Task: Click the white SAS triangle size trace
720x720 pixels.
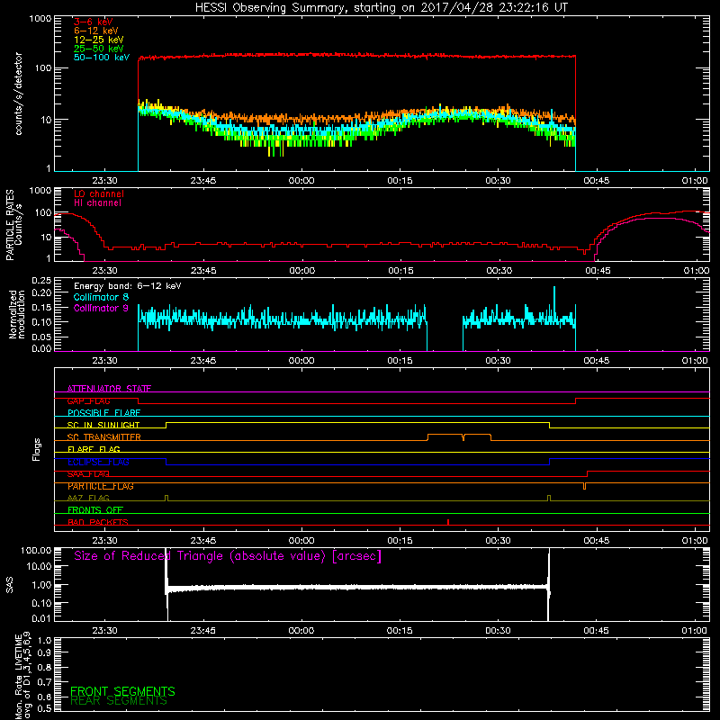Action: click(357, 588)
